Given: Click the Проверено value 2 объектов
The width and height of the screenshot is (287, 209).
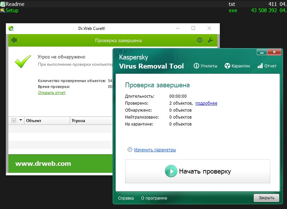Looking at the screenshot, I should coord(181,103).
